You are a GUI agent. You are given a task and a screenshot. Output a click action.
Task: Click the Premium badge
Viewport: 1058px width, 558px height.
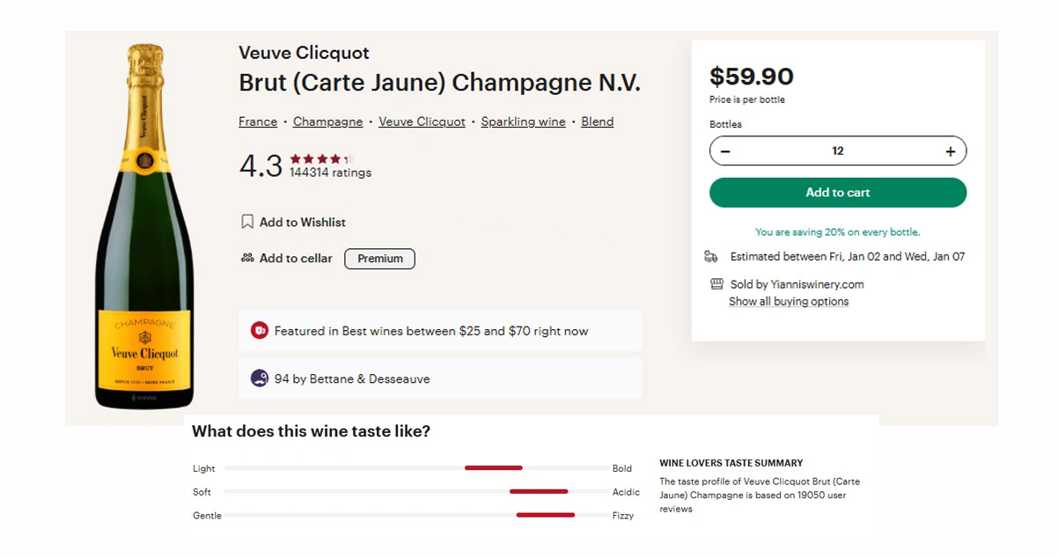point(379,259)
